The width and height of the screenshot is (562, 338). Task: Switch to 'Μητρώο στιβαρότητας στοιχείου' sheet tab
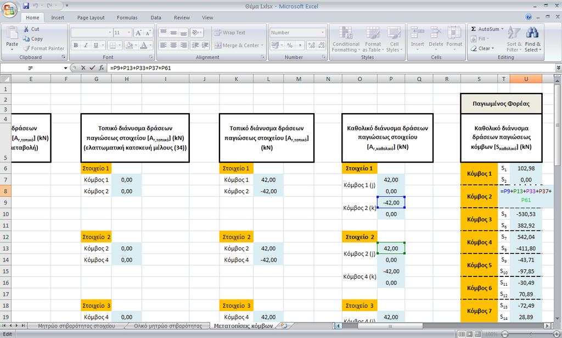(76, 326)
